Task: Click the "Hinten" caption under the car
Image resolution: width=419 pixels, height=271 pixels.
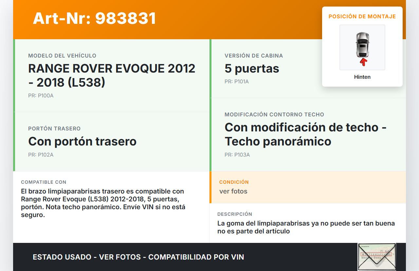Action: 362,77
